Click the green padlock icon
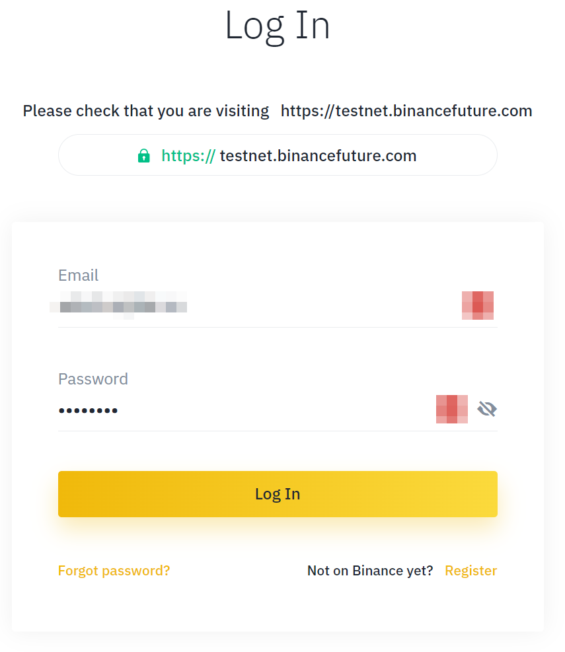This screenshot has height=652, width=565. [x=143, y=156]
